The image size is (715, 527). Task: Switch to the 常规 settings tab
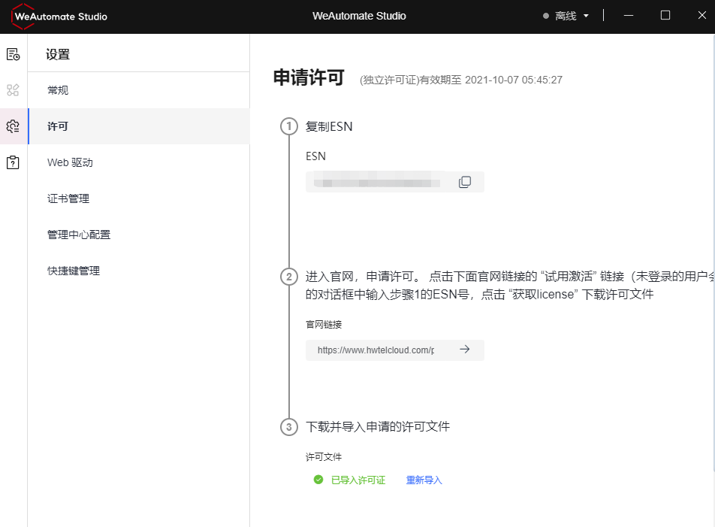click(x=58, y=90)
